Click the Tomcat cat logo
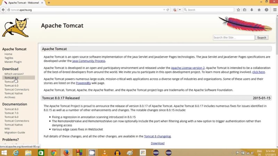278x156 pixels. click(15, 27)
